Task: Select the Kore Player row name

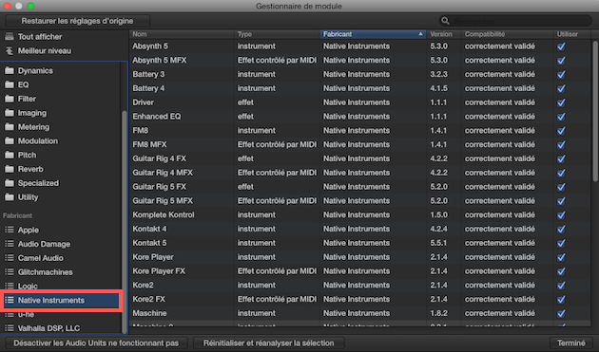Action: (x=153, y=257)
